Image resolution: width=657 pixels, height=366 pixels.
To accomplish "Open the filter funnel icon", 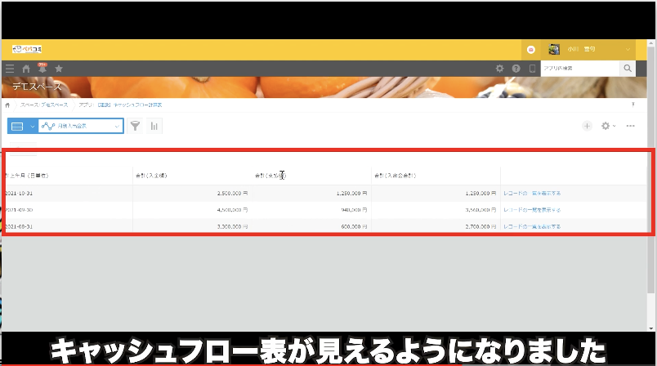I will (x=135, y=126).
